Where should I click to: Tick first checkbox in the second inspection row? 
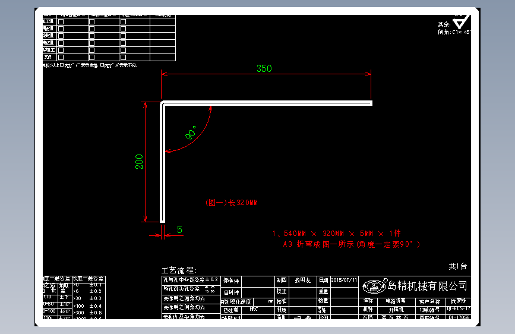pyautogui.click(x=61, y=29)
